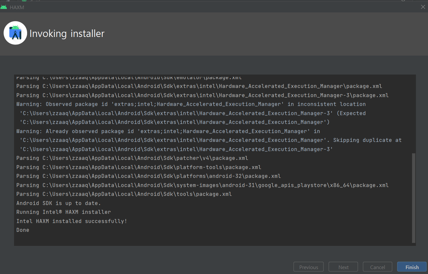The width and height of the screenshot is (428, 274).
Task: Click 'Running Intel® HAXM installer' log line
Action: click(64, 212)
